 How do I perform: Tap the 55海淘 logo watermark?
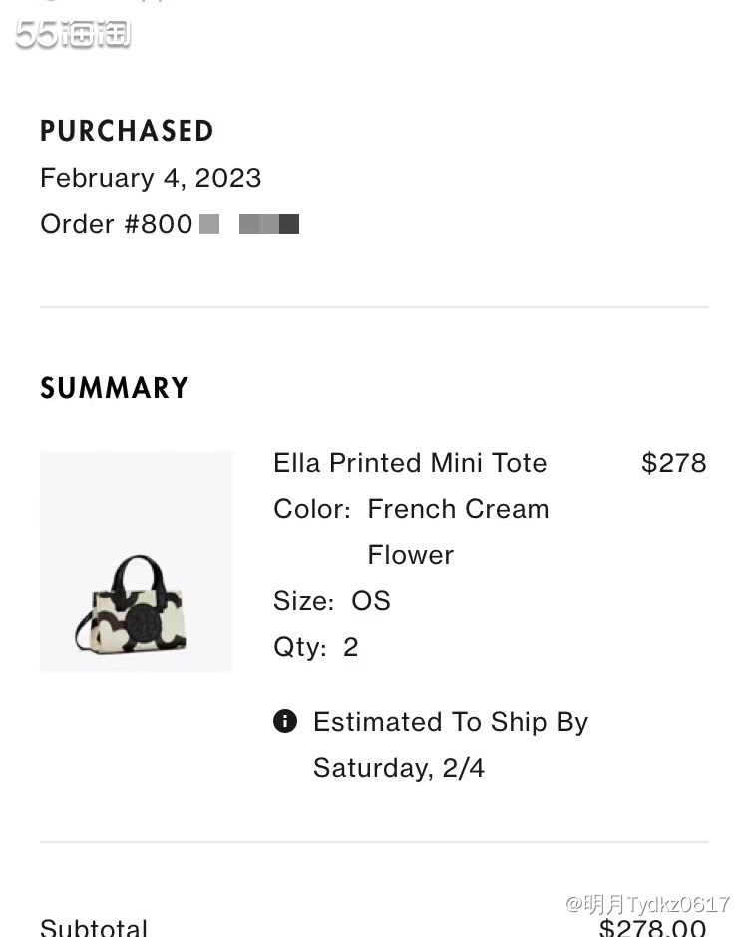[x=73, y=35]
